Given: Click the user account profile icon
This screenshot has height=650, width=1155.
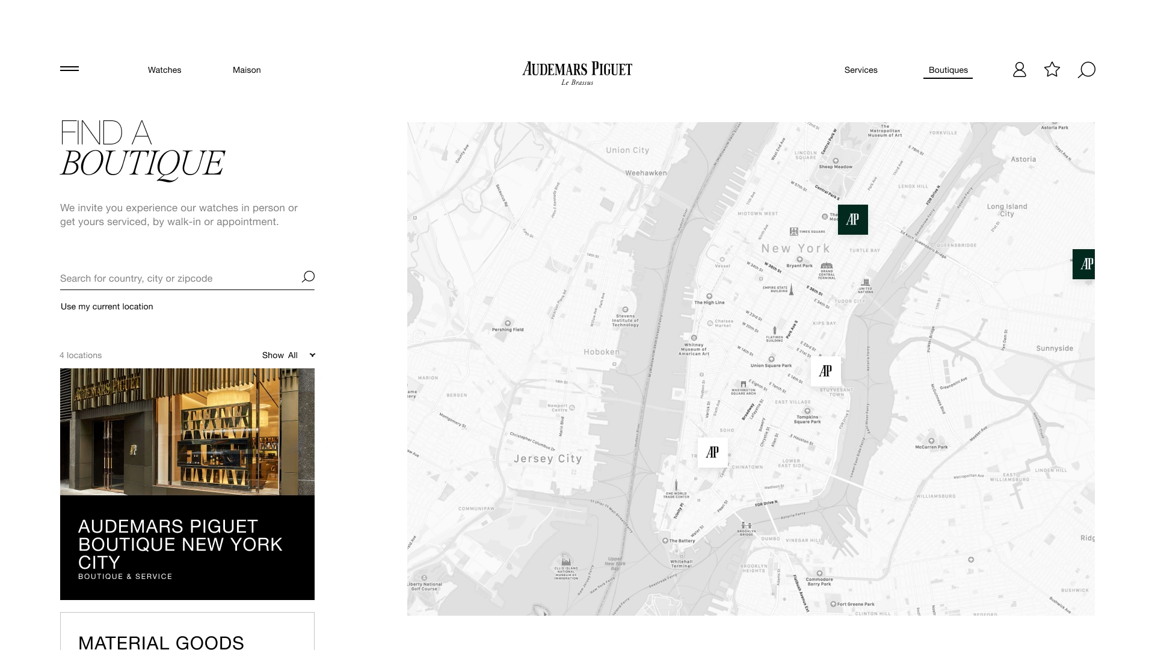Looking at the screenshot, I should 1019,70.
